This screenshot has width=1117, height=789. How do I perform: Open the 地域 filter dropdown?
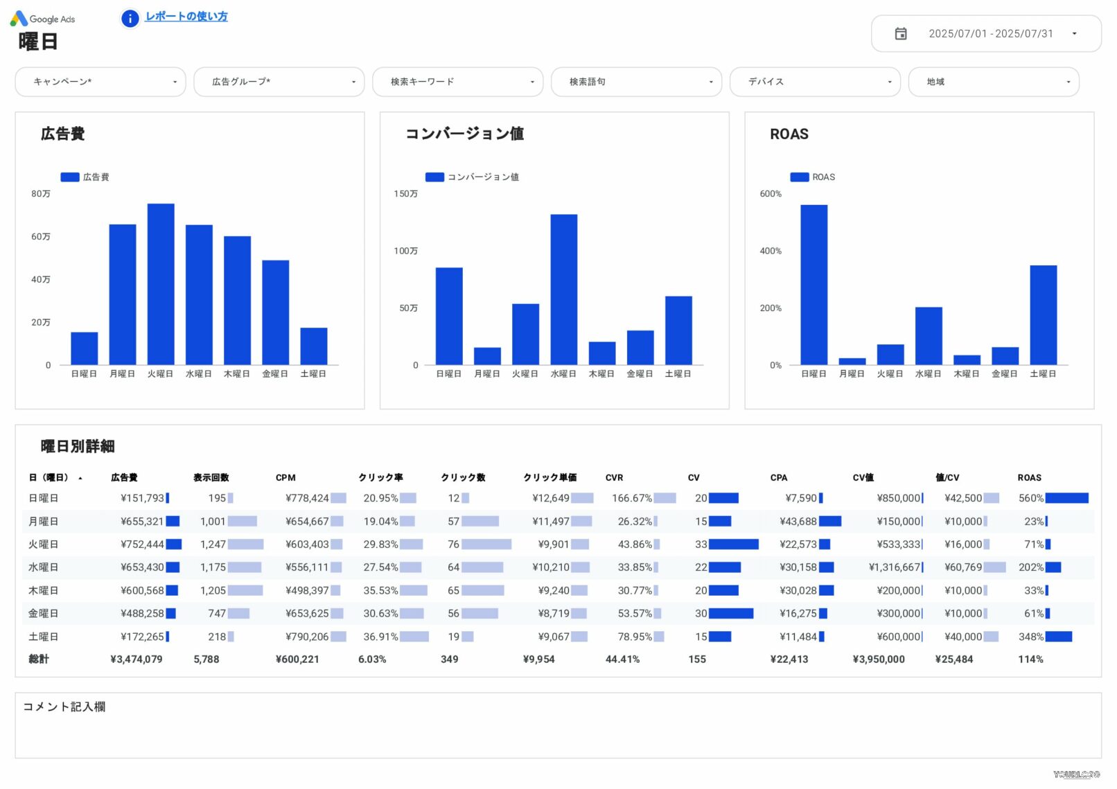[x=994, y=82]
